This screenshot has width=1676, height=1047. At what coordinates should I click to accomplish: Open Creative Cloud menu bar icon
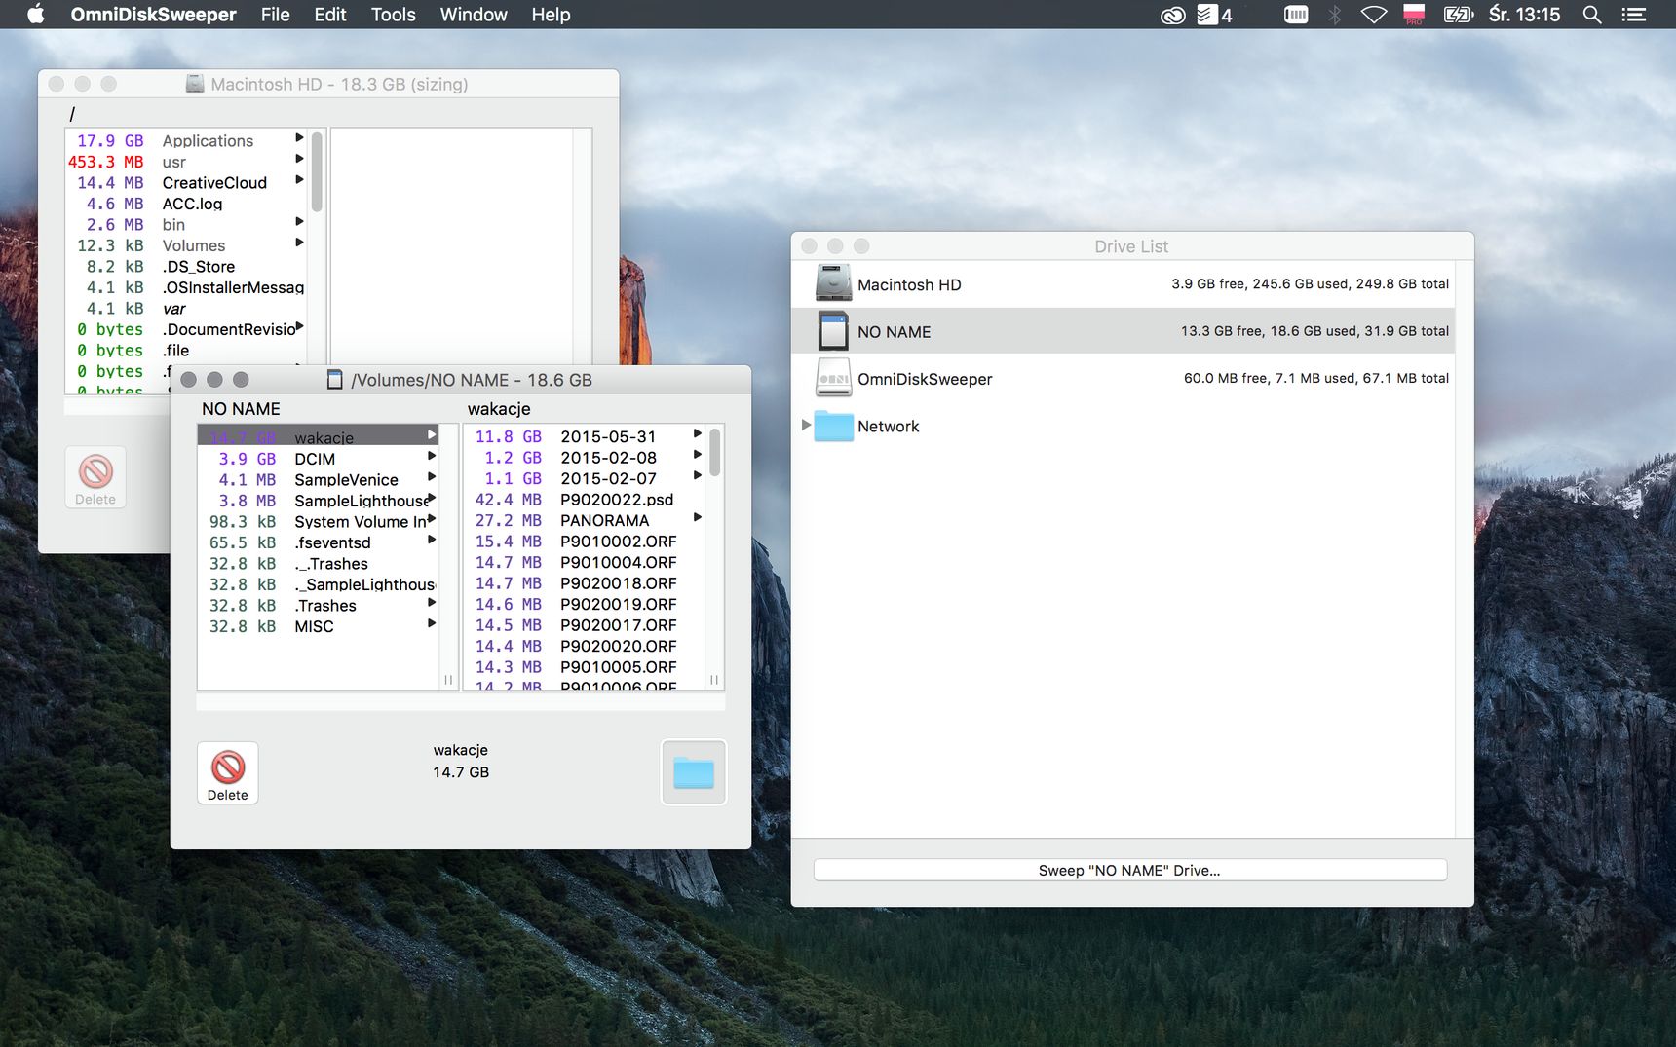[1173, 15]
